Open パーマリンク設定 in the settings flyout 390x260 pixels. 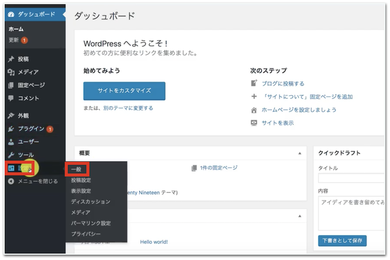[91, 223]
